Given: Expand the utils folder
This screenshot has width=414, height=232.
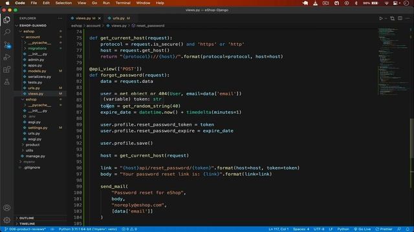Looking at the screenshot, I should tap(29, 150).
